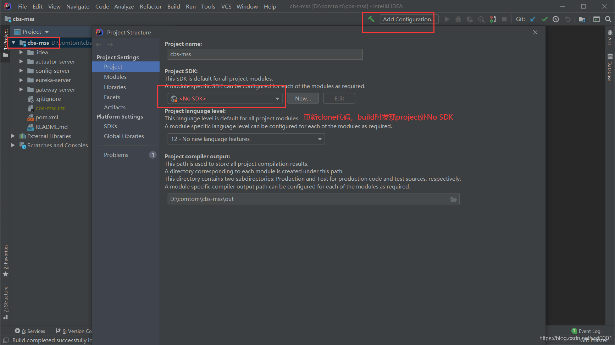Screen dimensions: 615x345
Task: Open the File menu
Action: point(22,6)
